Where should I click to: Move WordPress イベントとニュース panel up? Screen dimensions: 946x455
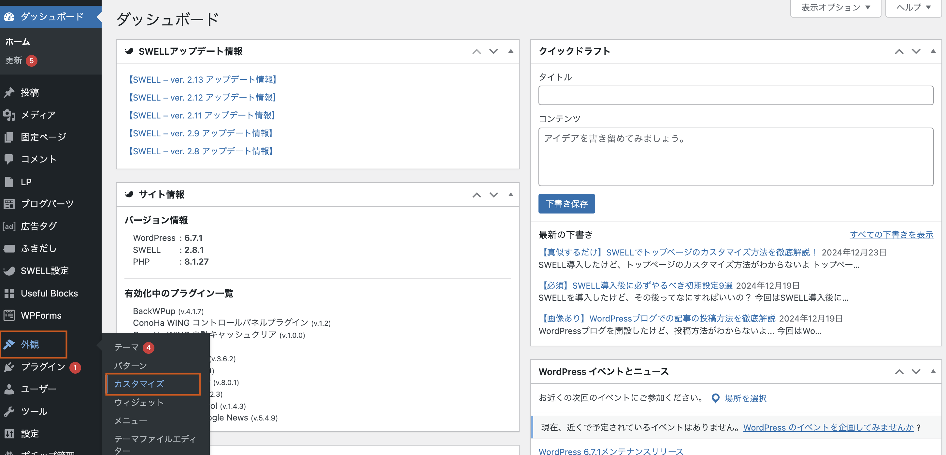[899, 372]
